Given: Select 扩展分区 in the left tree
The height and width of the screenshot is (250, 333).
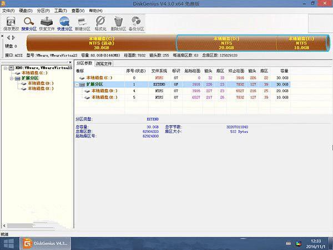Looking at the screenshot, I should point(30,78).
